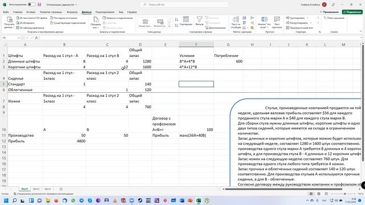Open the Файл menu
Screen dimensions: 365x205
pos(6,12)
